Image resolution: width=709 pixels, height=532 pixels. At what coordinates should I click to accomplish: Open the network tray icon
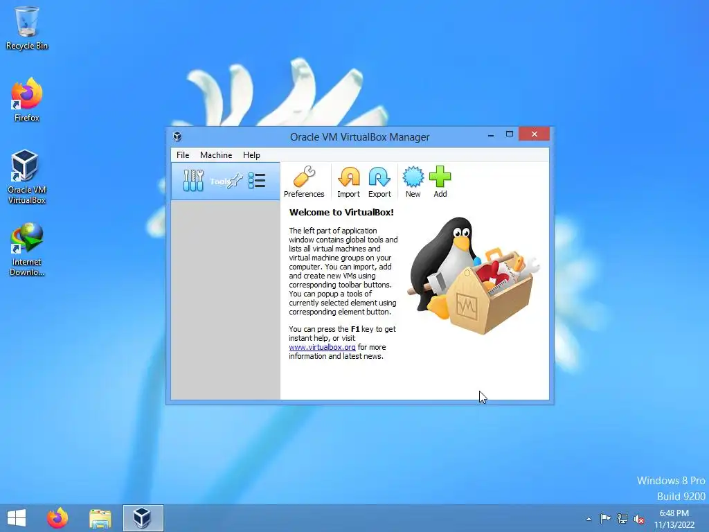point(622,519)
